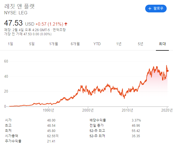This screenshot has width=173, height=146.
Task: Click the 개장 전 거래 pre-market line
Action: coord(28,34)
